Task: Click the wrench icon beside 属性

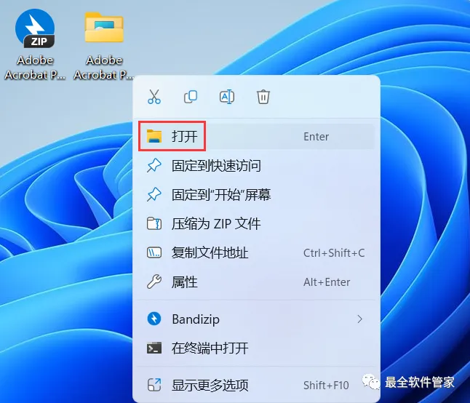Action: (154, 282)
